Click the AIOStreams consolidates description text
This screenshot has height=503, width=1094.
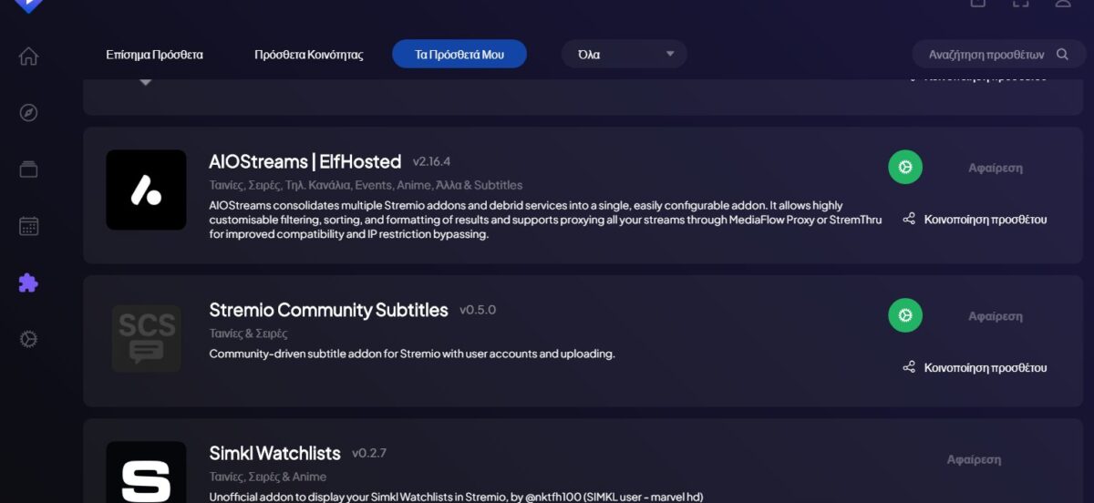click(x=545, y=220)
